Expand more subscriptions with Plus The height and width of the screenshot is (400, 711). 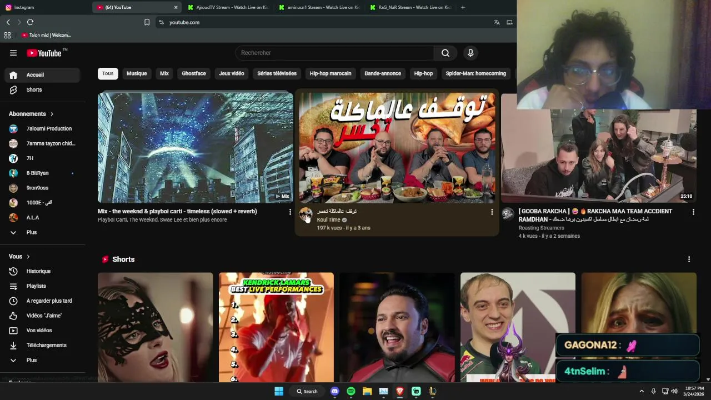(42, 232)
